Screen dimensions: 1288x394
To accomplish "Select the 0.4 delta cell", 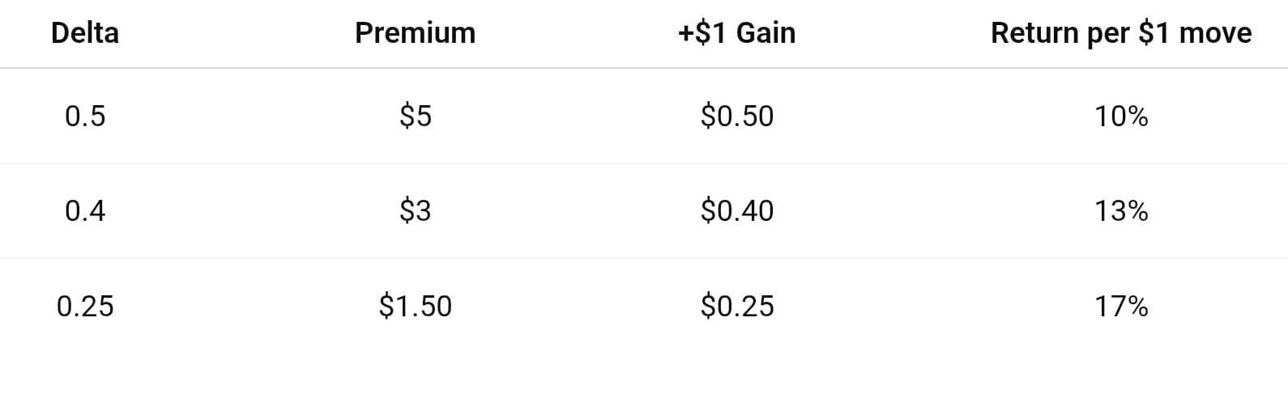I will (85, 211).
